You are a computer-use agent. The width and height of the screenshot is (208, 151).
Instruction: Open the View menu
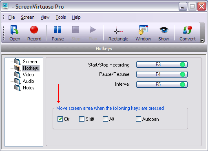(x=45, y=17)
